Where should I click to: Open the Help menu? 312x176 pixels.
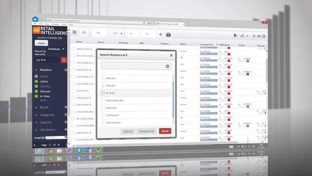(x=71, y=24)
